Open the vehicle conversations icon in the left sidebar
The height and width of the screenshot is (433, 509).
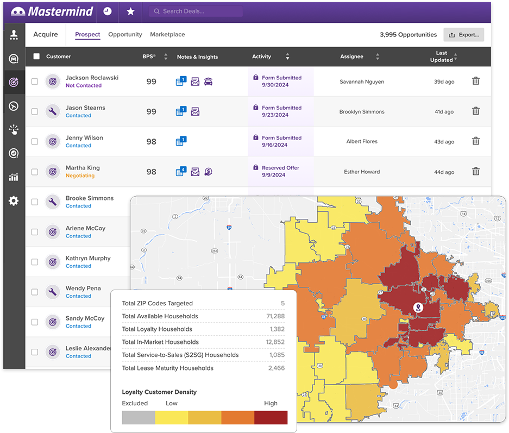click(14, 59)
